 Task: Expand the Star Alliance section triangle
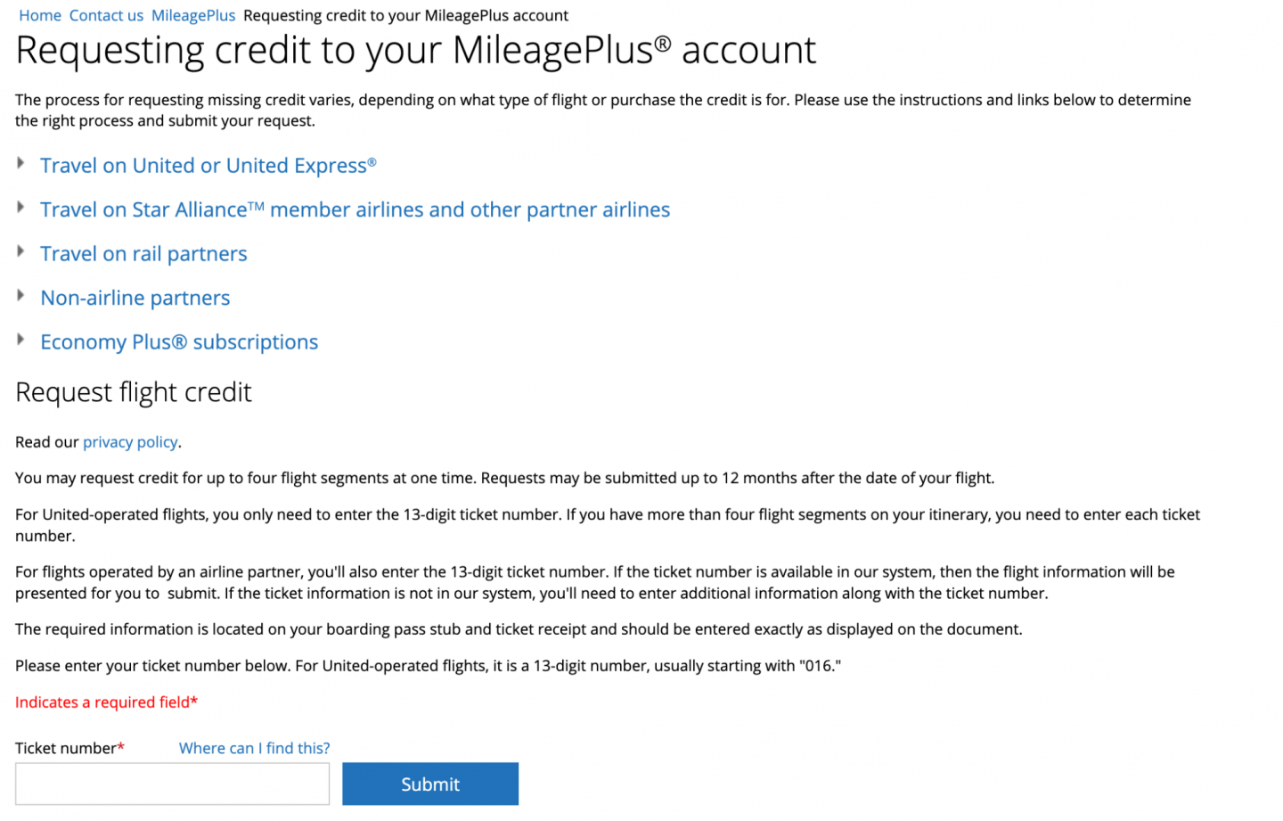(20, 208)
